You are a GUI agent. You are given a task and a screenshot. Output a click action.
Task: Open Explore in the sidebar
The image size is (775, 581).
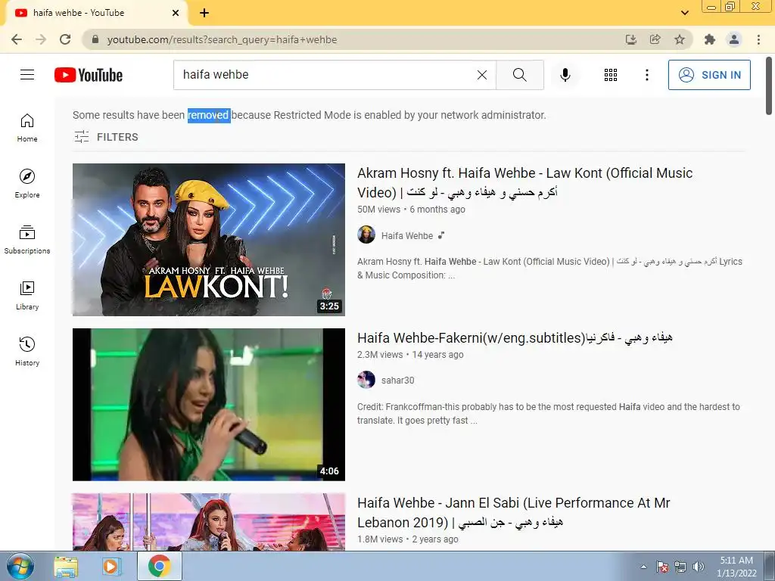27,184
